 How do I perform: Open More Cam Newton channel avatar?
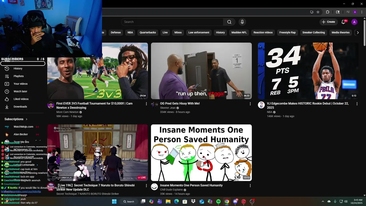pyautogui.click(x=51, y=105)
